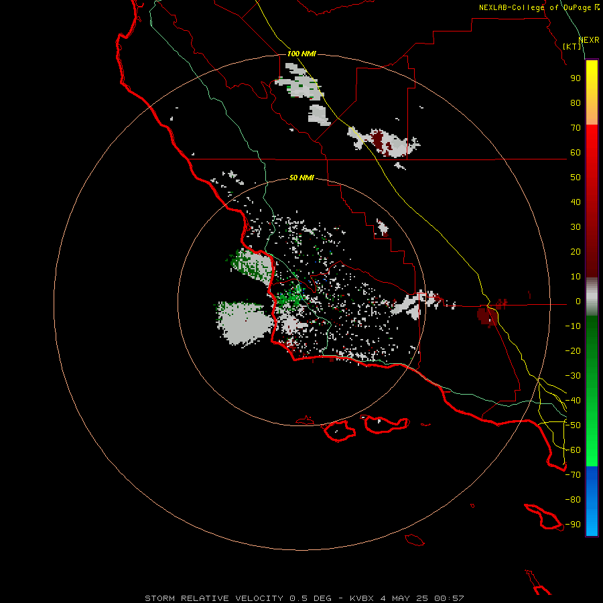Click the -40 value on the velocity scale
Image resolution: width=603 pixels, height=603 pixels.
573,401
